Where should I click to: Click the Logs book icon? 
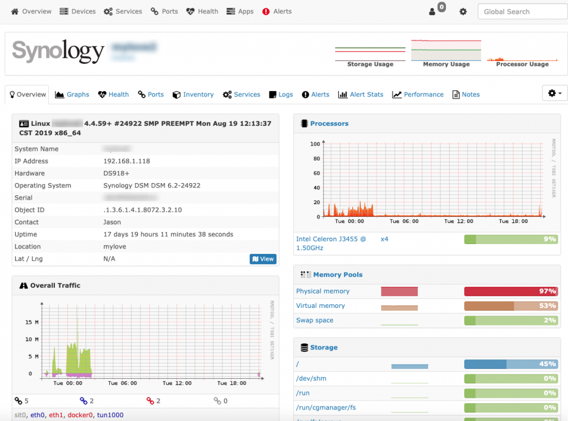273,94
